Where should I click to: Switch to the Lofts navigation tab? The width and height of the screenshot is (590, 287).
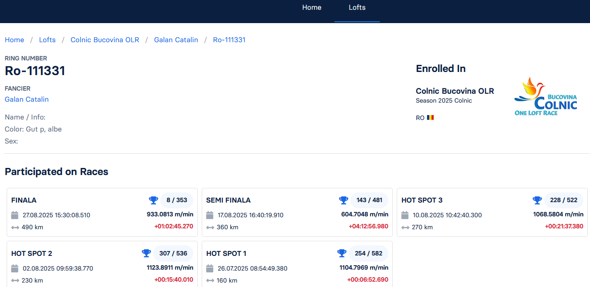click(357, 8)
